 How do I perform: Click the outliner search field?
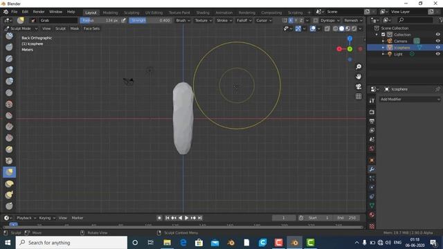coord(415,20)
